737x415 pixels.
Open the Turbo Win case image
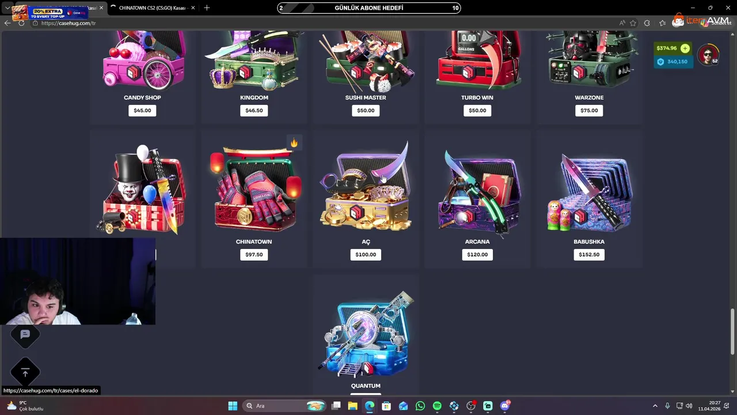[x=477, y=60]
